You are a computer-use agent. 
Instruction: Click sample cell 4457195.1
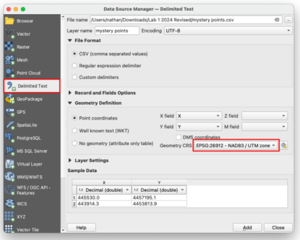159,198
